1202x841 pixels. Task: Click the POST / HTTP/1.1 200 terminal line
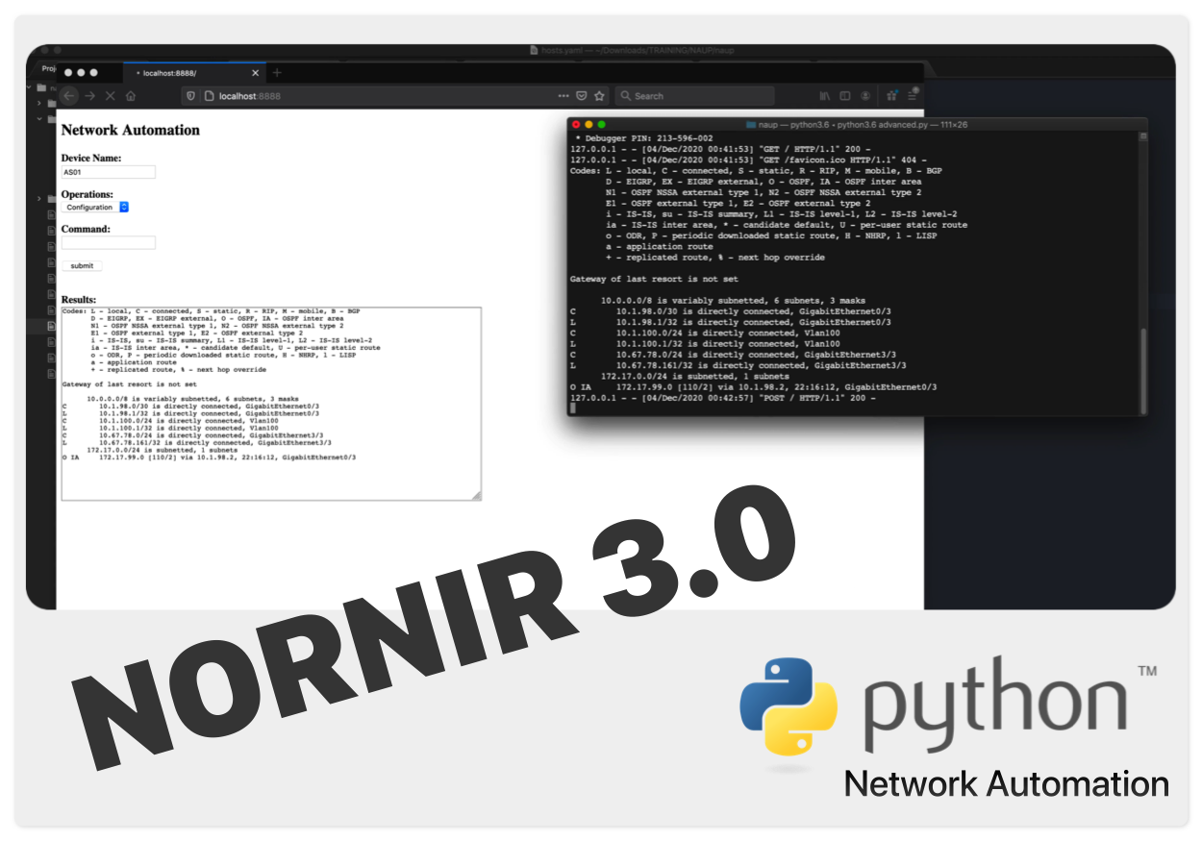(723, 398)
